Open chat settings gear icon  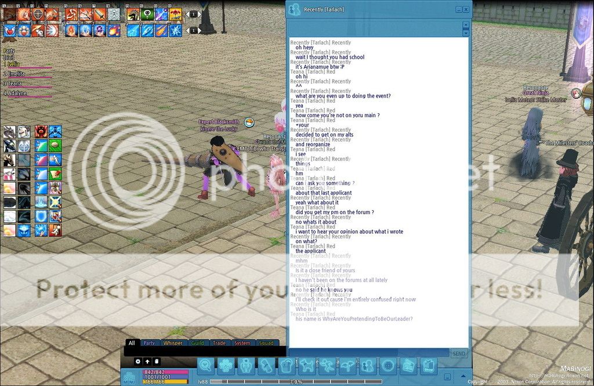[138, 362]
